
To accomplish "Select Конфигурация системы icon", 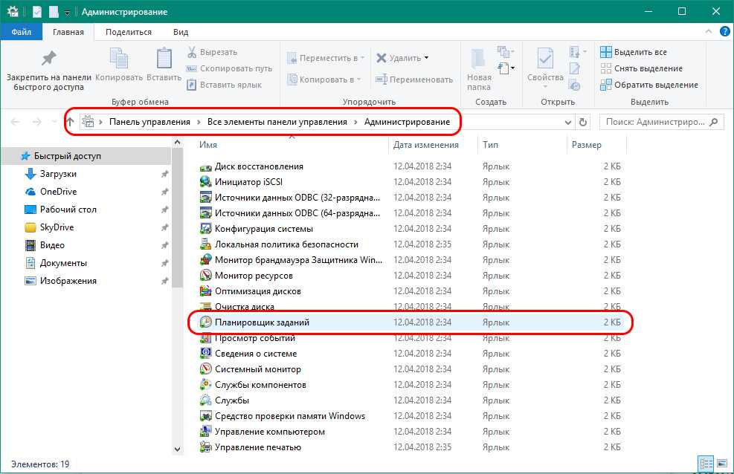I will point(206,229).
